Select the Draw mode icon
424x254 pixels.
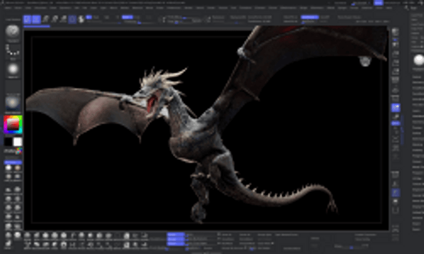coord(36,20)
